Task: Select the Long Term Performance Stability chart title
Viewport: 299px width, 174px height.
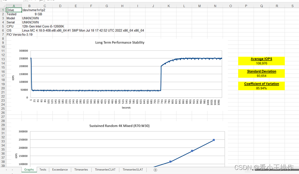Action: click(120, 42)
